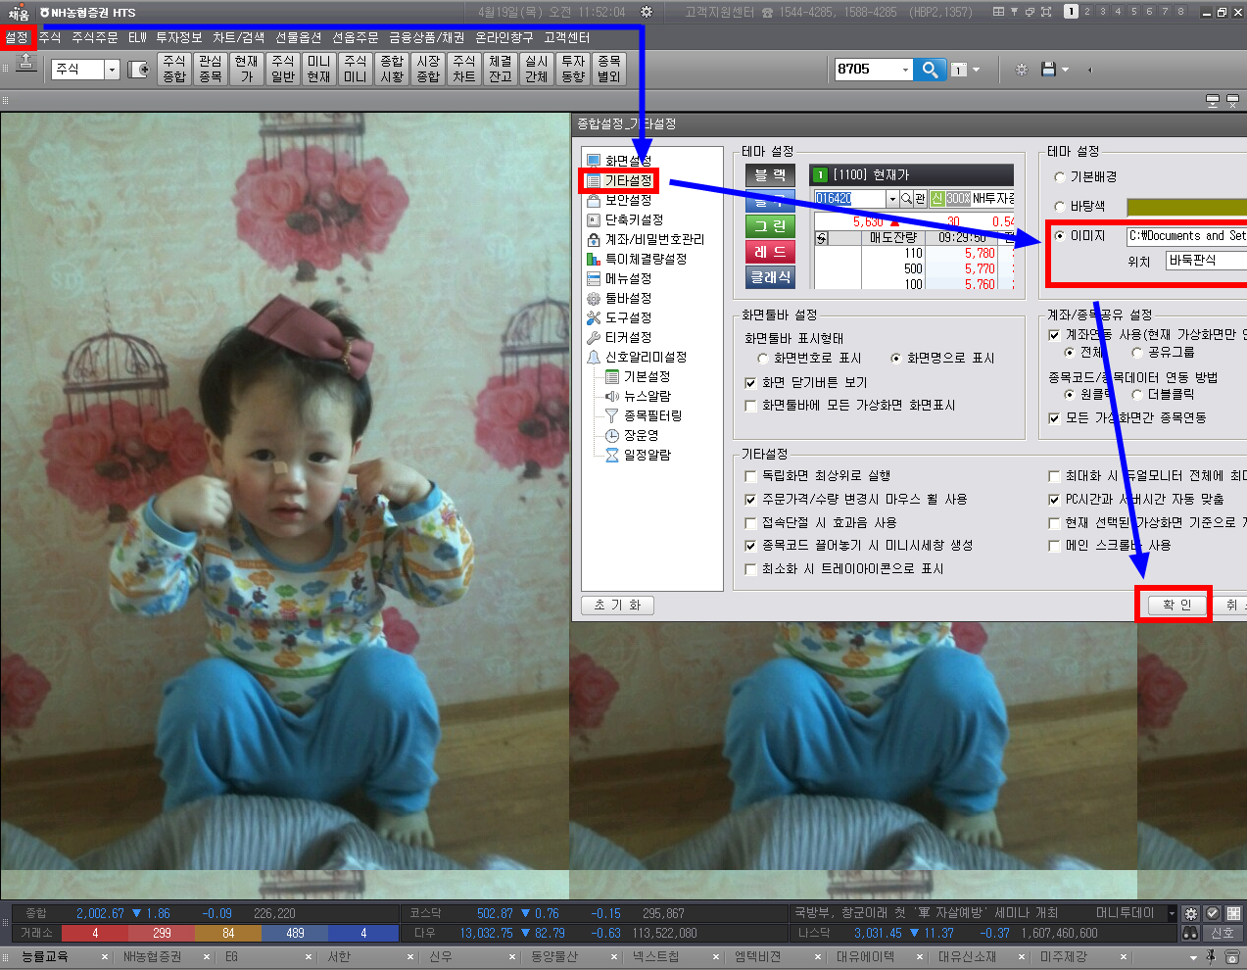Click the add-screen icon beside 주식 dropdown
Screen dimensions: 1247x970
(139, 70)
